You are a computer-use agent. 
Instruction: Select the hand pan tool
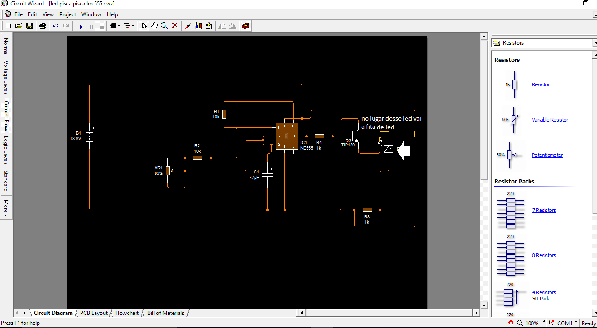click(154, 26)
